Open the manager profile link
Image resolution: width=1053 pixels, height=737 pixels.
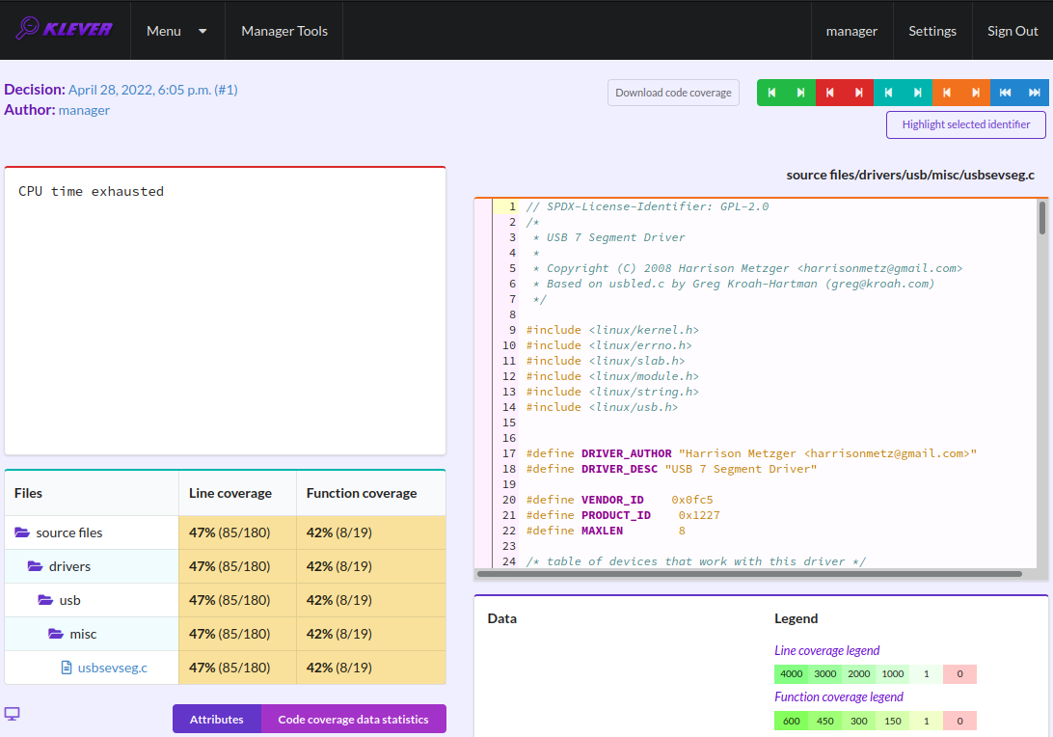[x=851, y=31]
